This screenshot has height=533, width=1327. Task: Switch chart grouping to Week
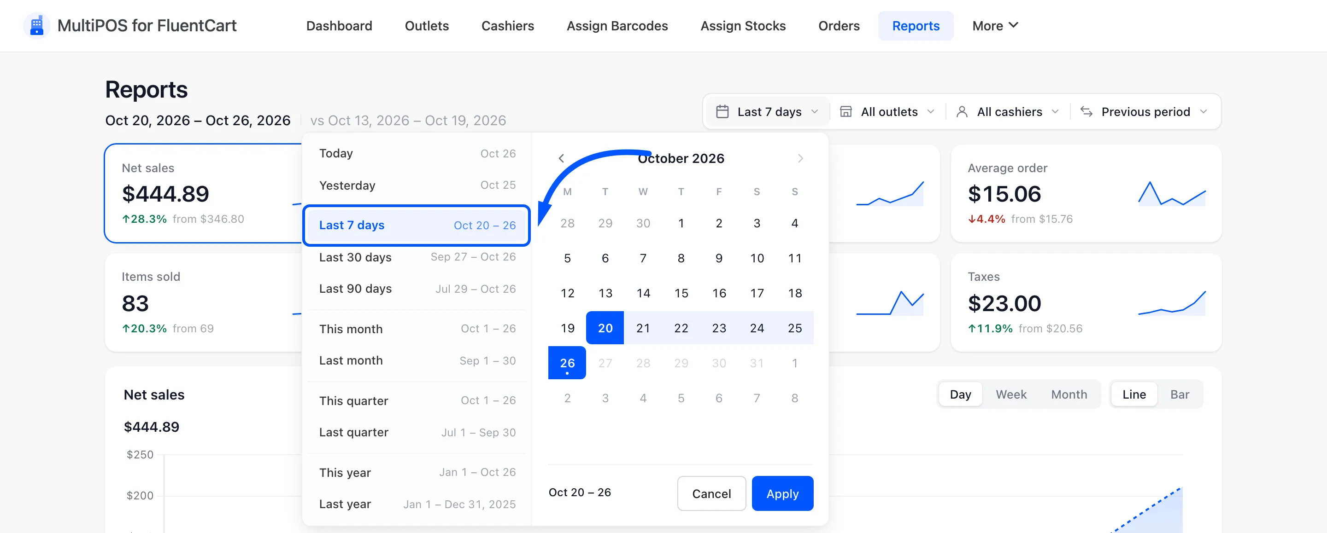(x=1011, y=394)
